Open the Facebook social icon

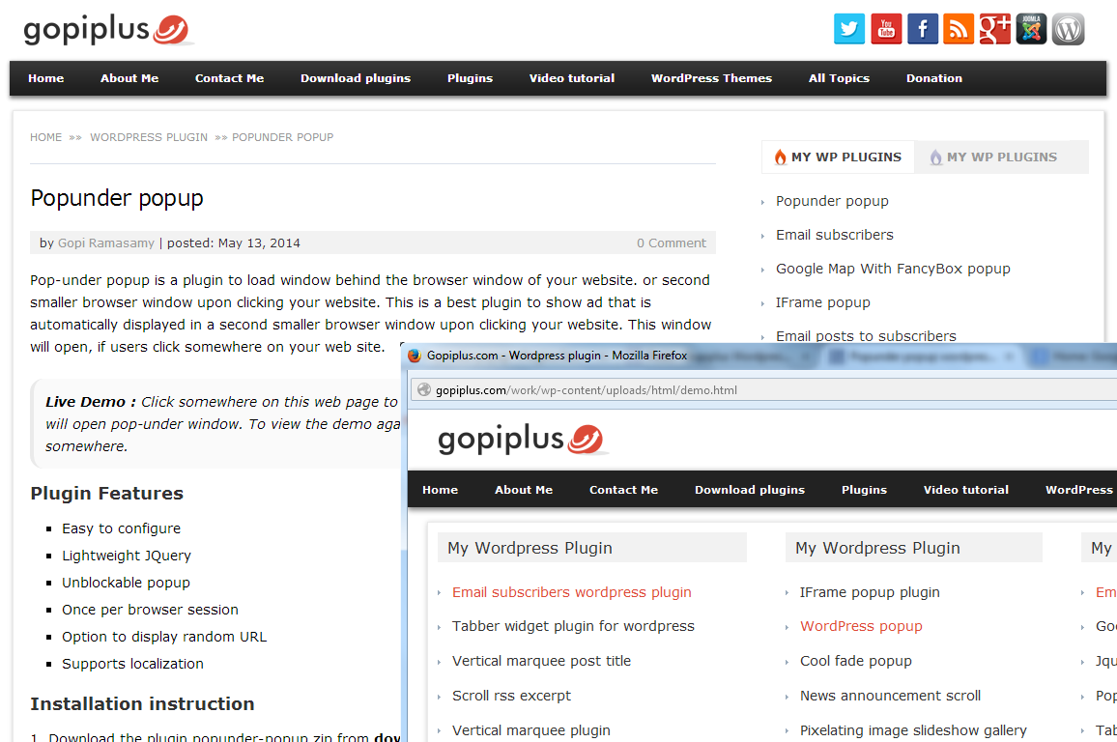[x=923, y=29]
